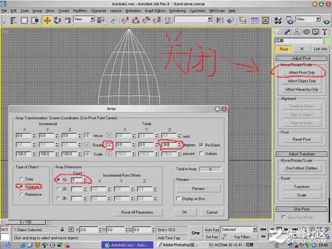This screenshot has width=332, height=249.
Task: Open Schematic View icon
Action: (x=265, y=20)
